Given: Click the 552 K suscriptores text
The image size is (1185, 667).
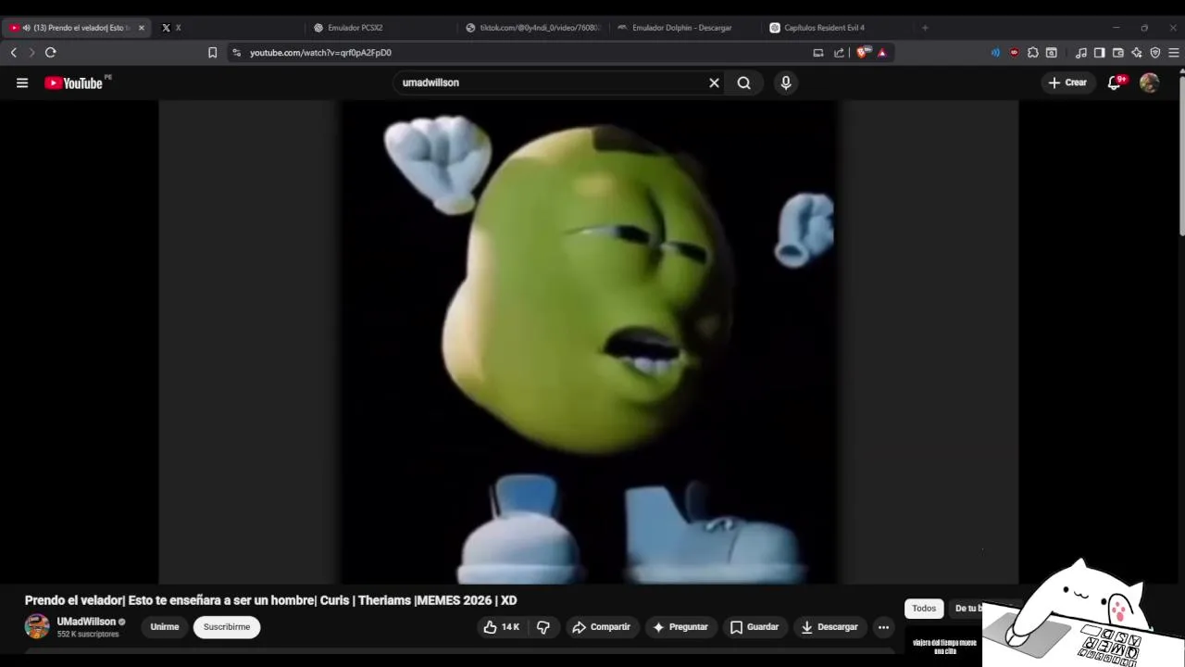Looking at the screenshot, I should [x=88, y=635].
